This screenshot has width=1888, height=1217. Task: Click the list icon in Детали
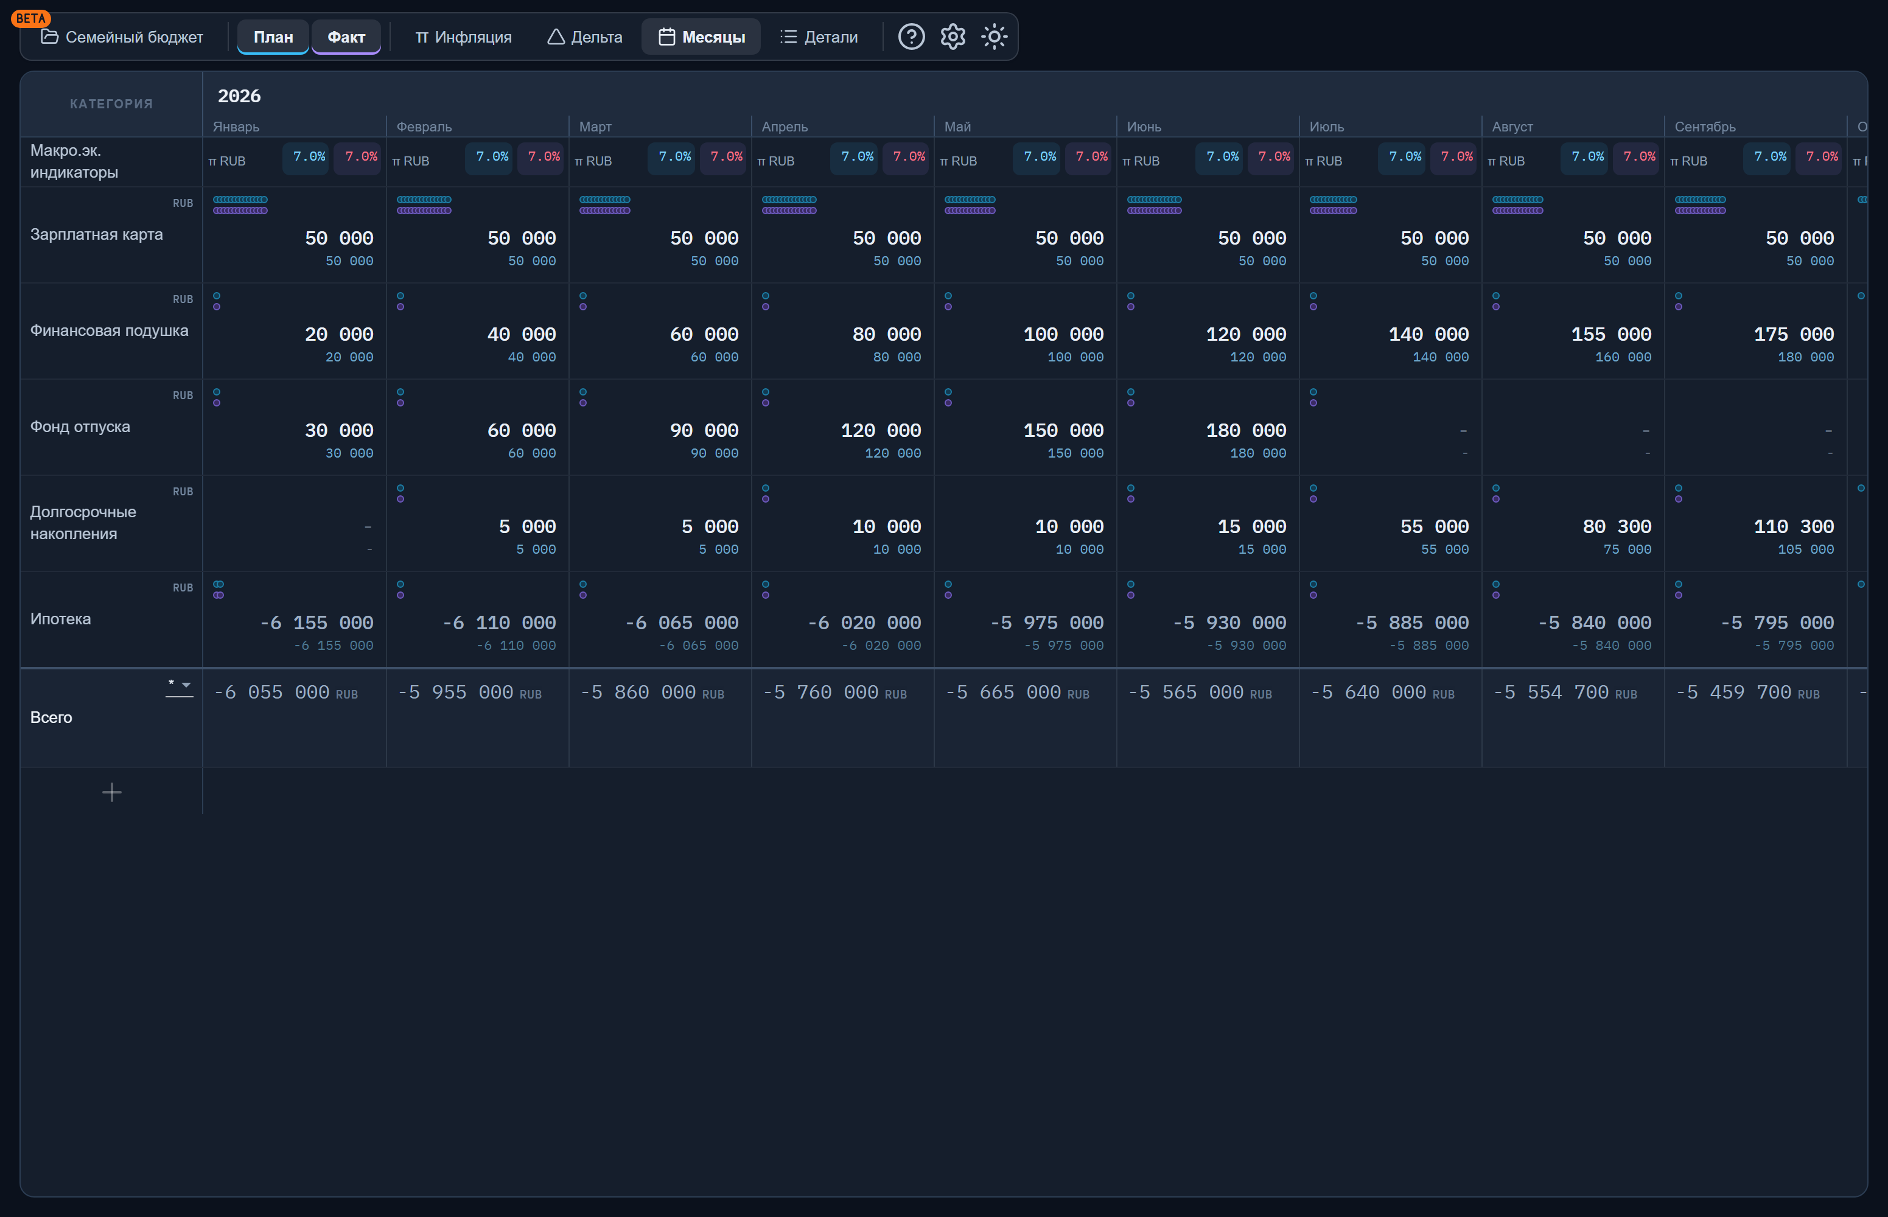pyautogui.click(x=788, y=37)
